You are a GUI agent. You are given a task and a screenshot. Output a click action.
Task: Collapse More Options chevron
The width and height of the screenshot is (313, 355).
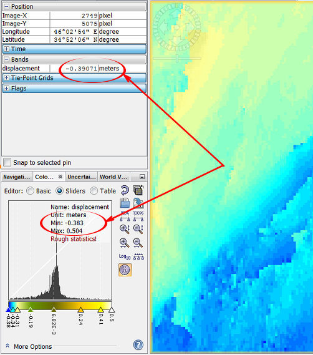tap(7, 346)
